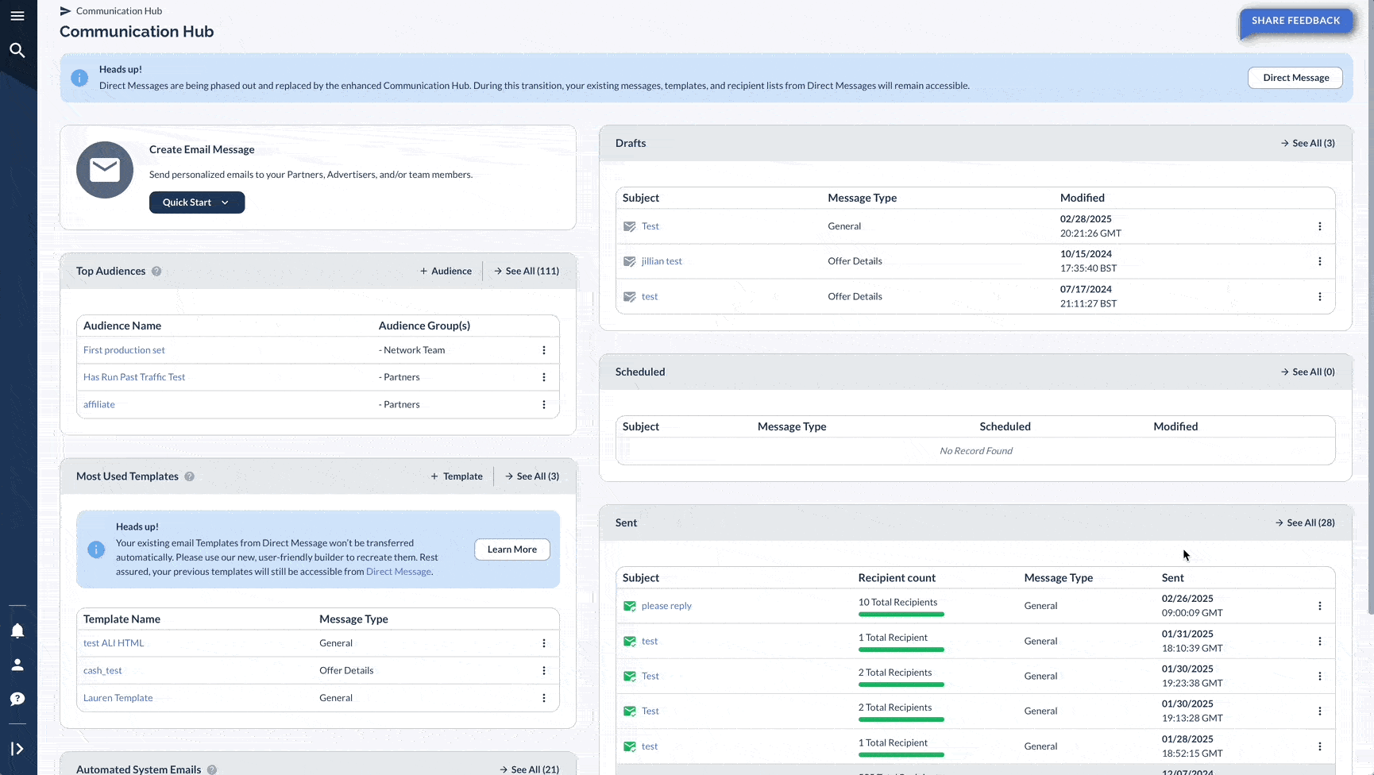
Task: See All (3) templates
Action: pyautogui.click(x=532, y=476)
